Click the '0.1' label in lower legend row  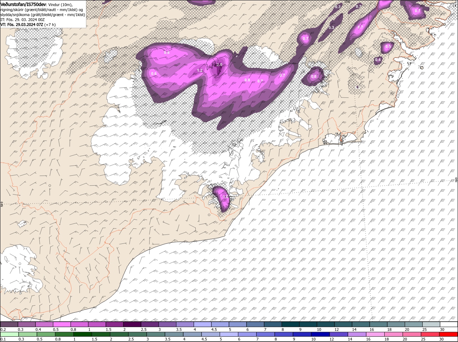3,340
